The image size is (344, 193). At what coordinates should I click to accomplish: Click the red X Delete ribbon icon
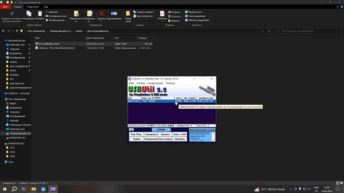click(102, 14)
